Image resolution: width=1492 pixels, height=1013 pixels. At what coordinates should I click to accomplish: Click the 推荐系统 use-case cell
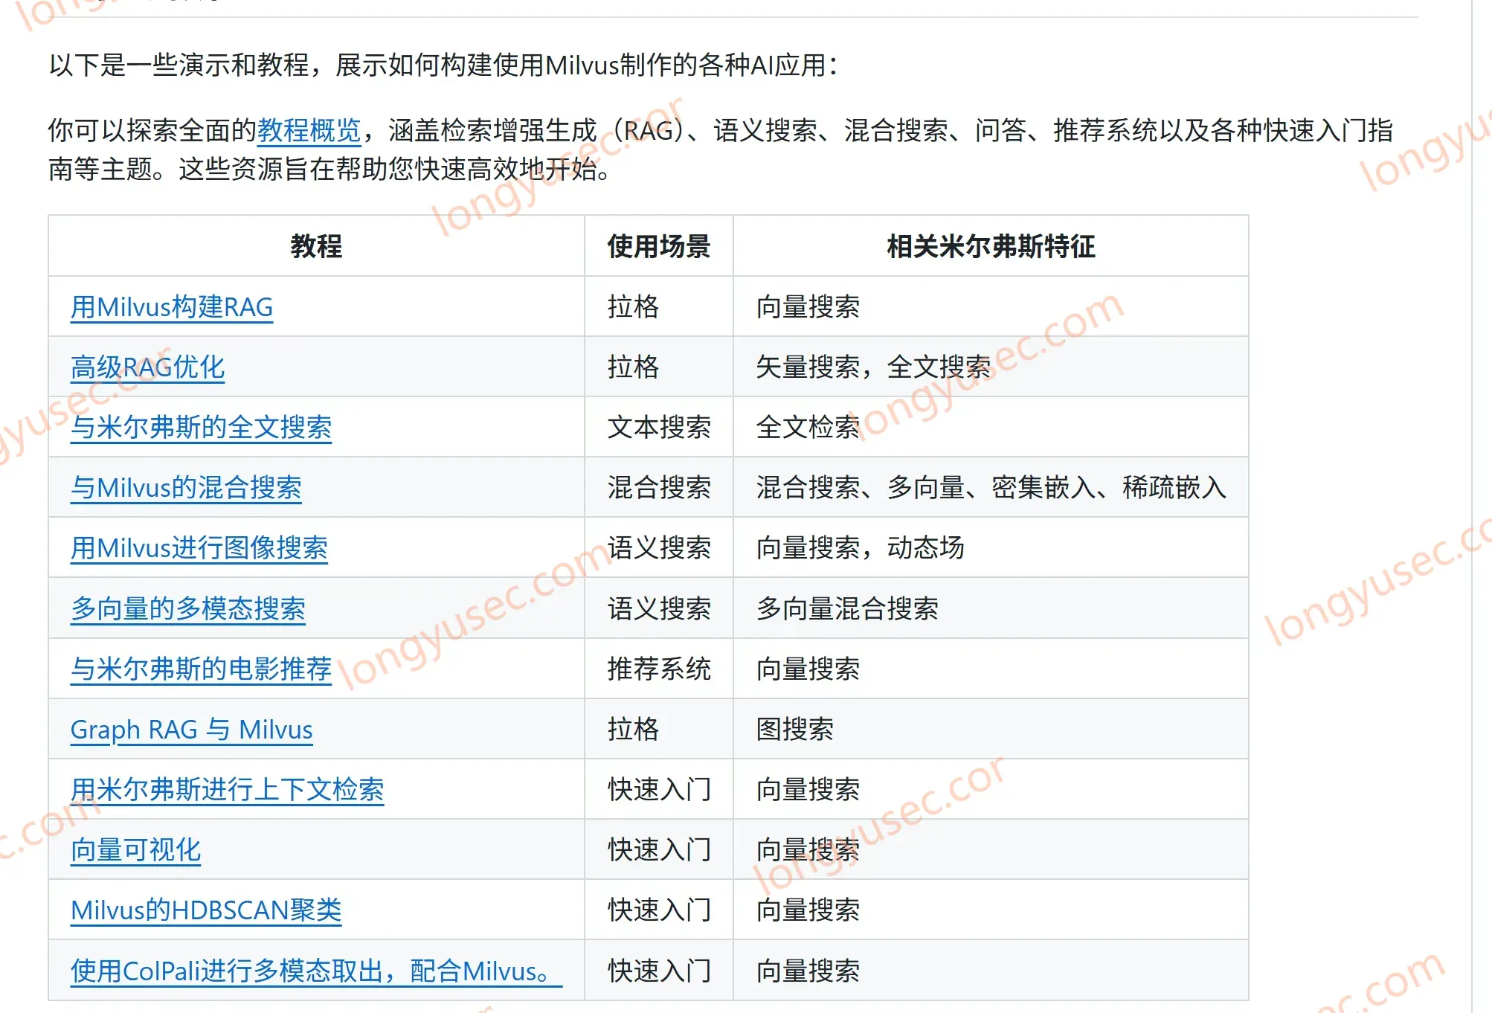659,669
